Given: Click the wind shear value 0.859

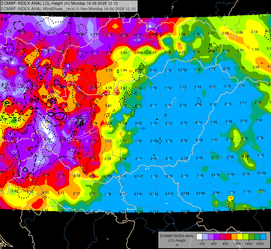Looking at the screenshot, I should (153, 35).
